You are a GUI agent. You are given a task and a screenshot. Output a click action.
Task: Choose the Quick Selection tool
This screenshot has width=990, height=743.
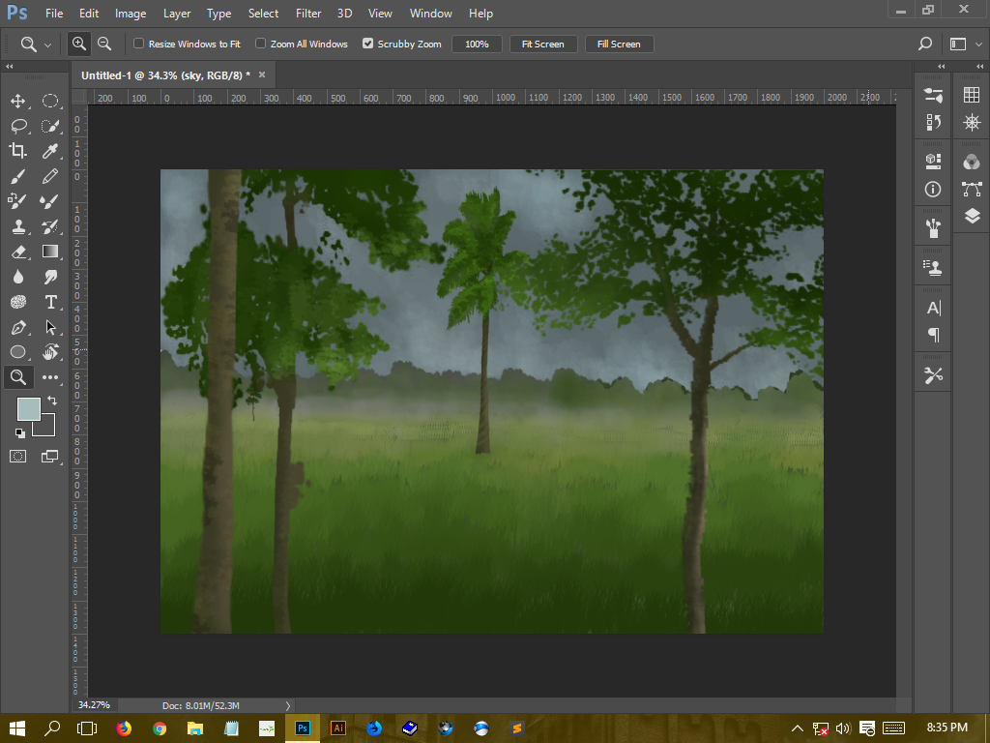(50, 126)
